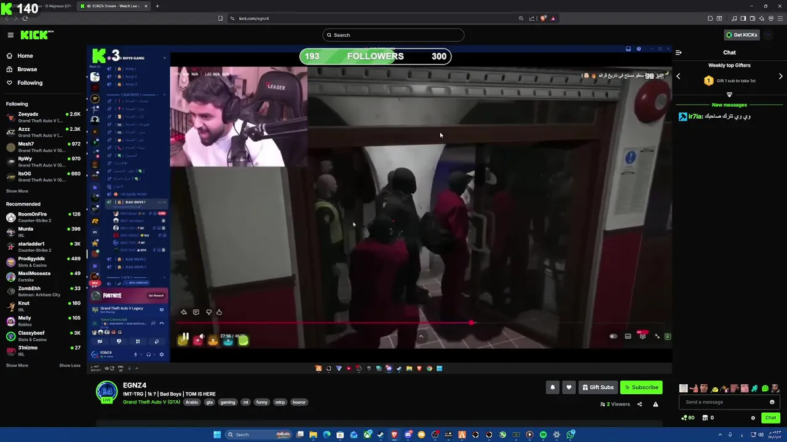Collapse Recommended with Show Less
Viewport: 787px width, 442px height.
click(x=69, y=365)
